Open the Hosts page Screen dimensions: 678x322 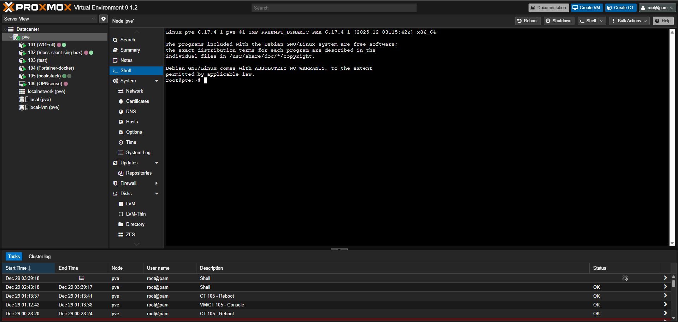(136, 122)
